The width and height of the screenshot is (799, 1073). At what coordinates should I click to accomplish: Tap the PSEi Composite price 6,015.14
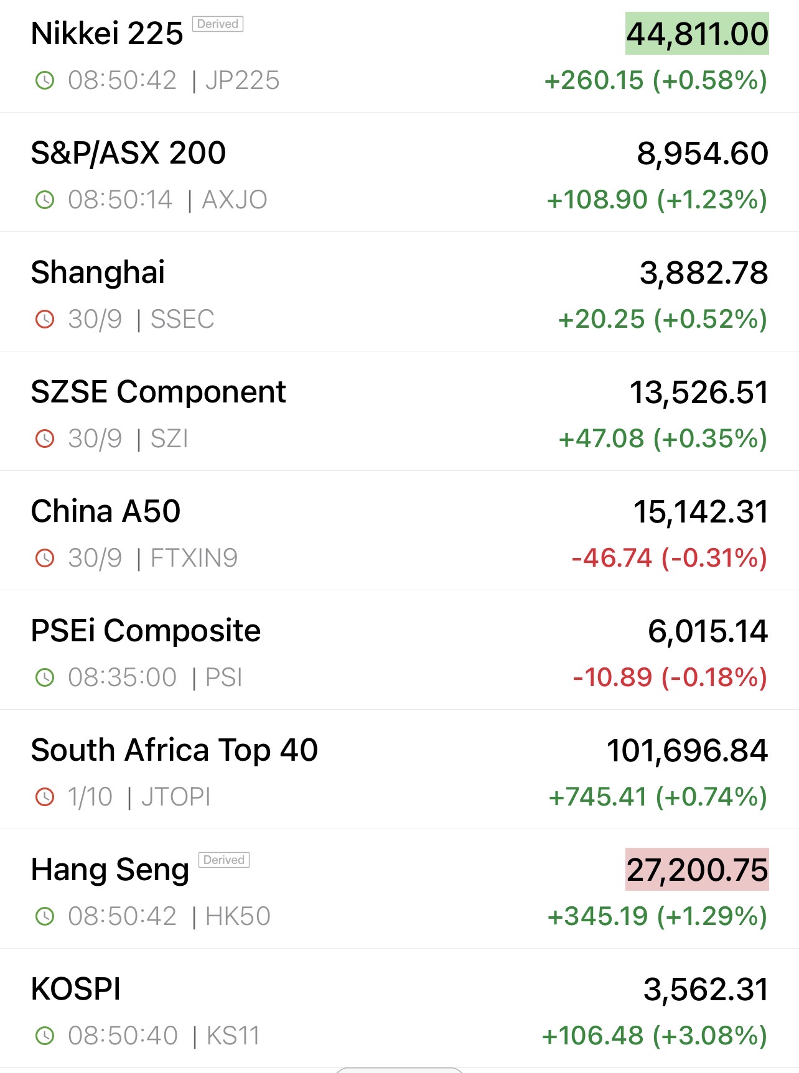point(708,631)
